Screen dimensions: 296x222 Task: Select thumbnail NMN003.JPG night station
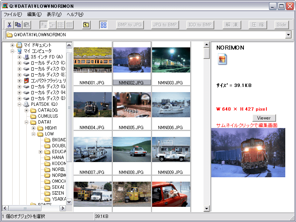pos(171,60)
